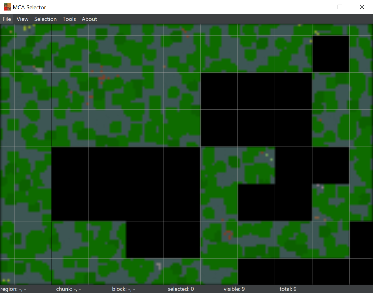Open the File menu
Image resolution: width=373 pixels, height=293 pixels.
click(7, 19)
